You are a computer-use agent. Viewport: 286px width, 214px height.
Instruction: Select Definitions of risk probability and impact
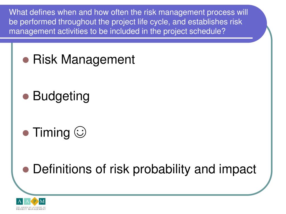pos(144,169)
